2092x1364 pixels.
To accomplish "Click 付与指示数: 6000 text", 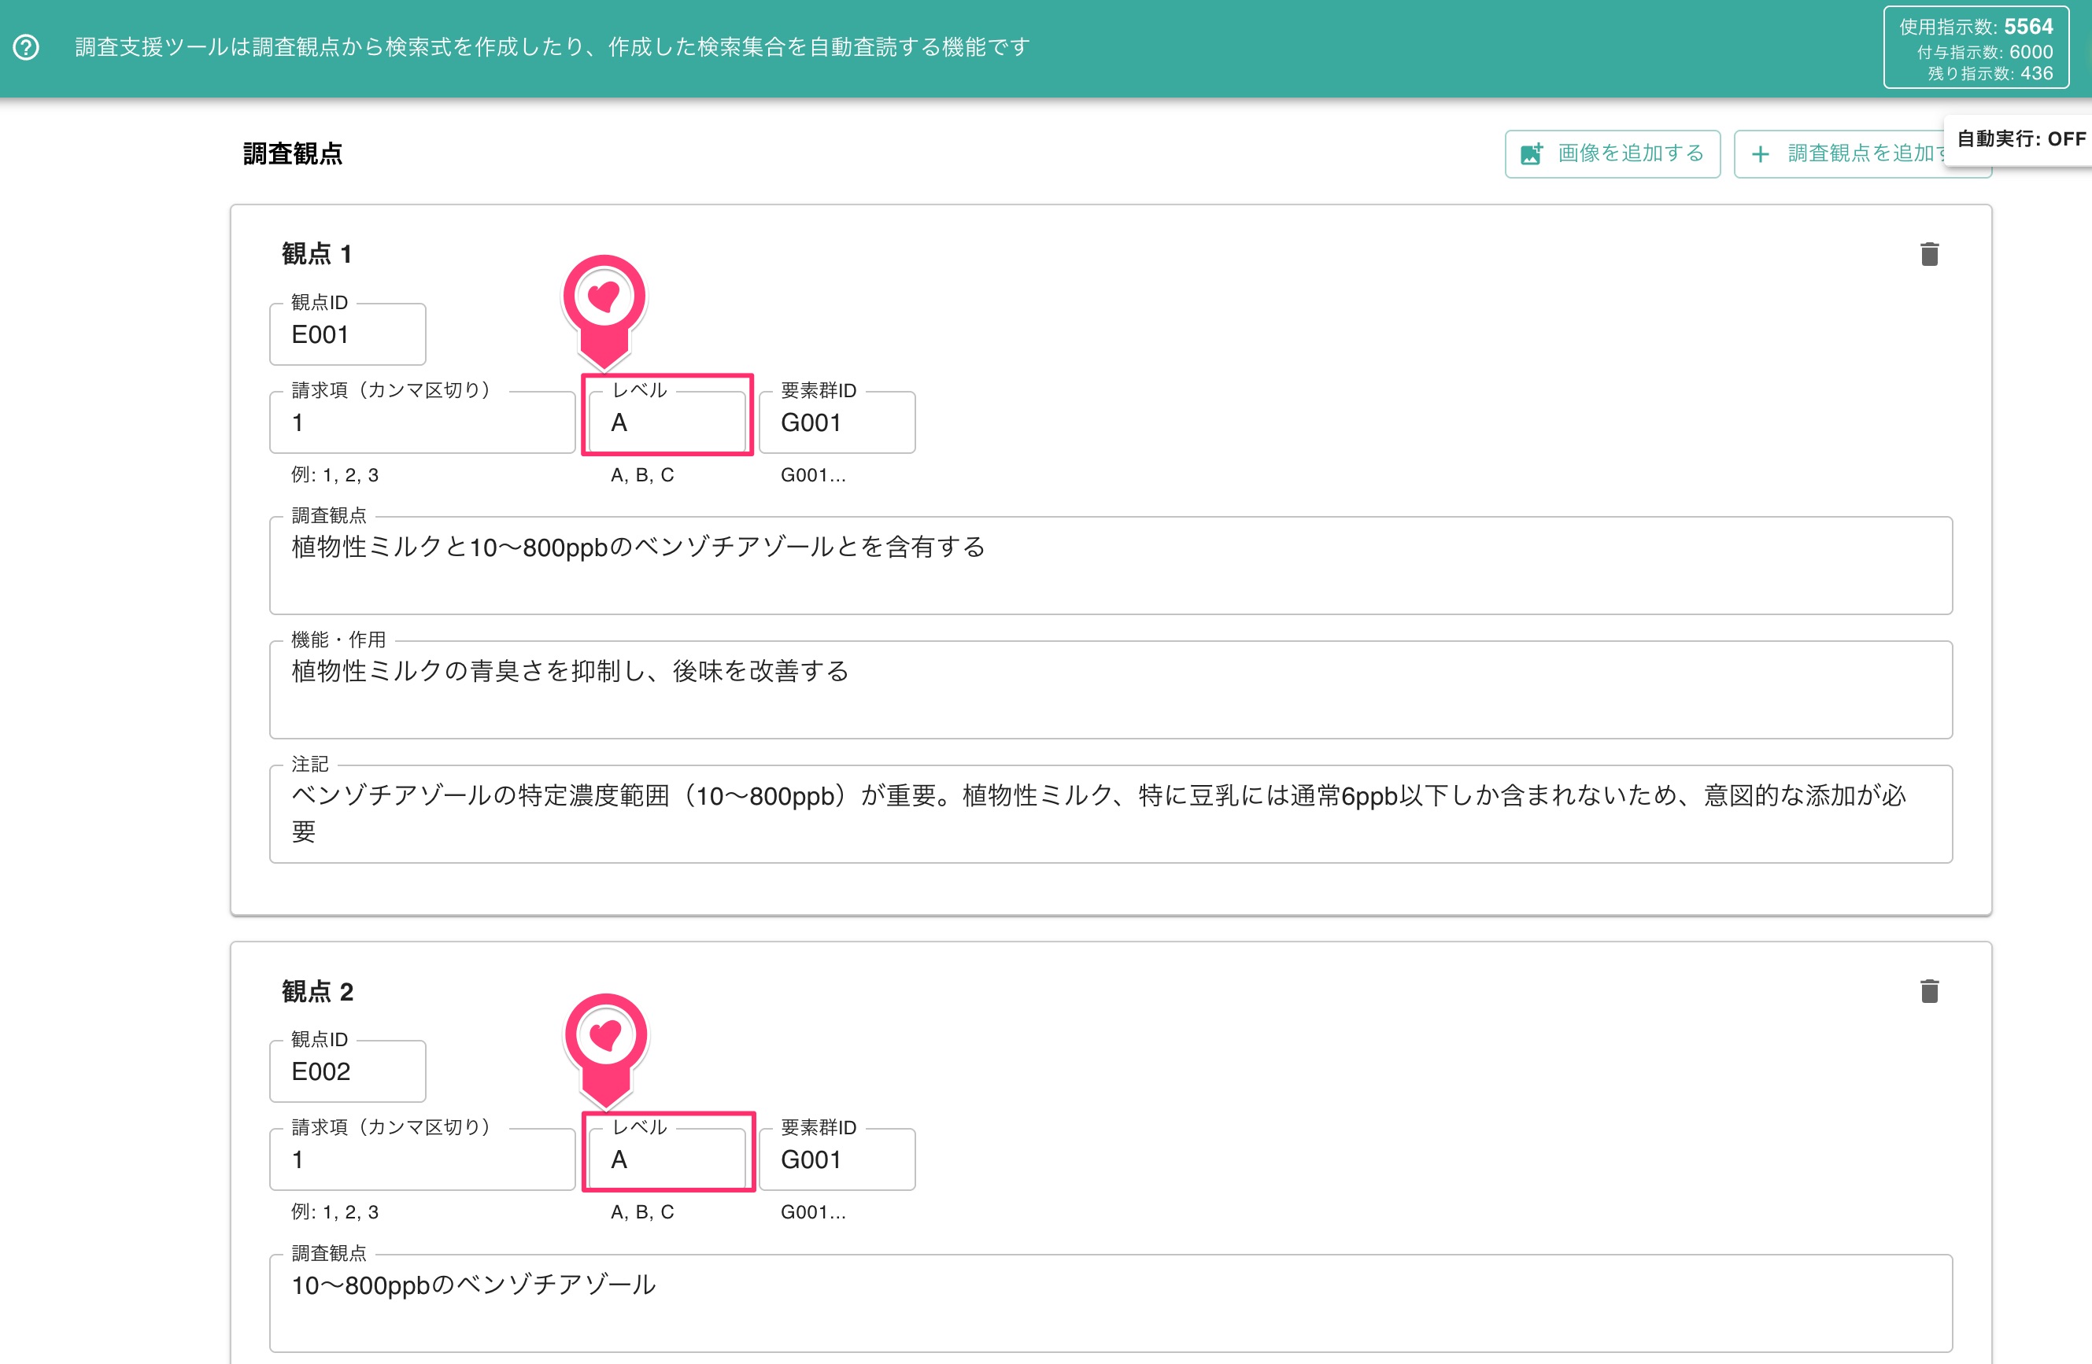I will tap(1985, 52).
